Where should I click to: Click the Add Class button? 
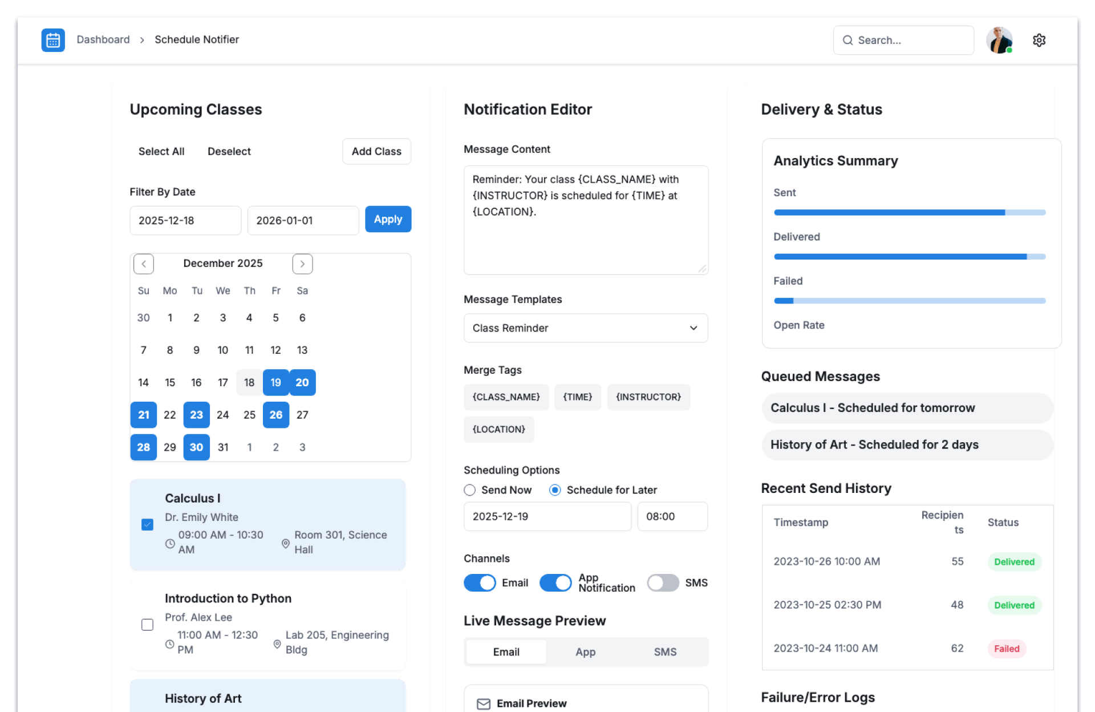[x=376, y=151]
